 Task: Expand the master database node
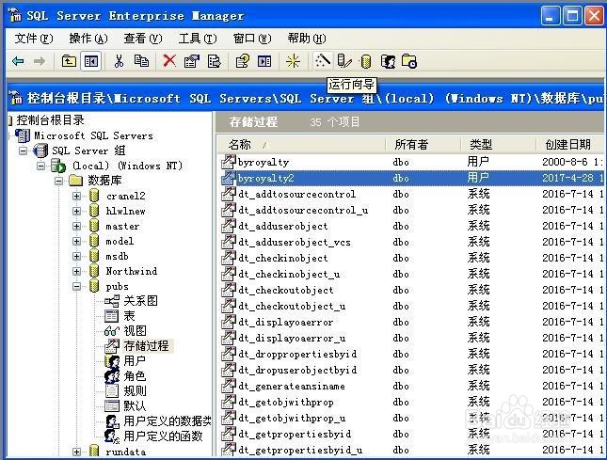point(76,227)
